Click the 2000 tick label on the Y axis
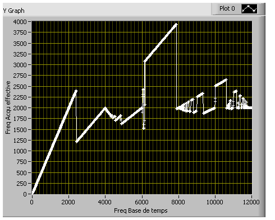Screen dimensions: 275x220 pos(20,108)
